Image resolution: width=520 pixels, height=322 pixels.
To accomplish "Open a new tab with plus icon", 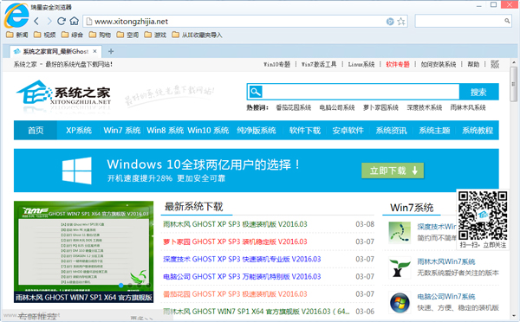I will click(111, 51).
